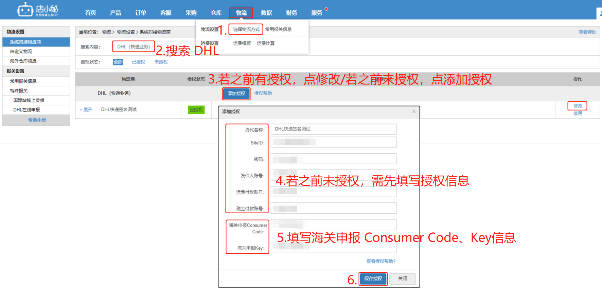Click the 店小秘 robot logo

(38, 9)
